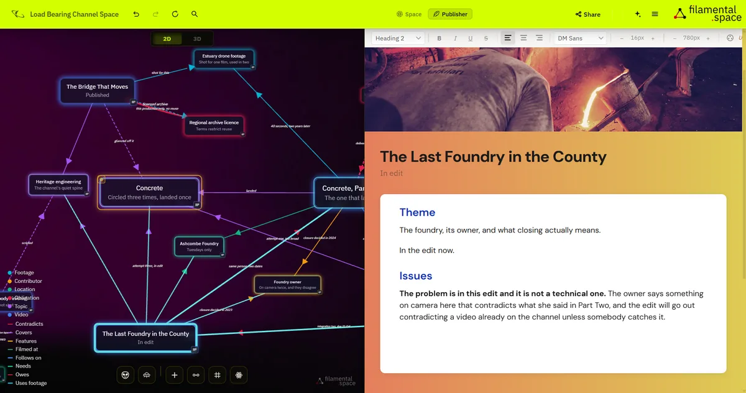This screenshot has height=393, width=746.
Task: Apply strikethrough formatting
Action: pos(486,38)
